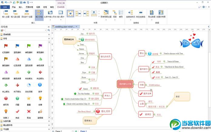Open the dropdown arrow under 连接线样式

point(130,20)
